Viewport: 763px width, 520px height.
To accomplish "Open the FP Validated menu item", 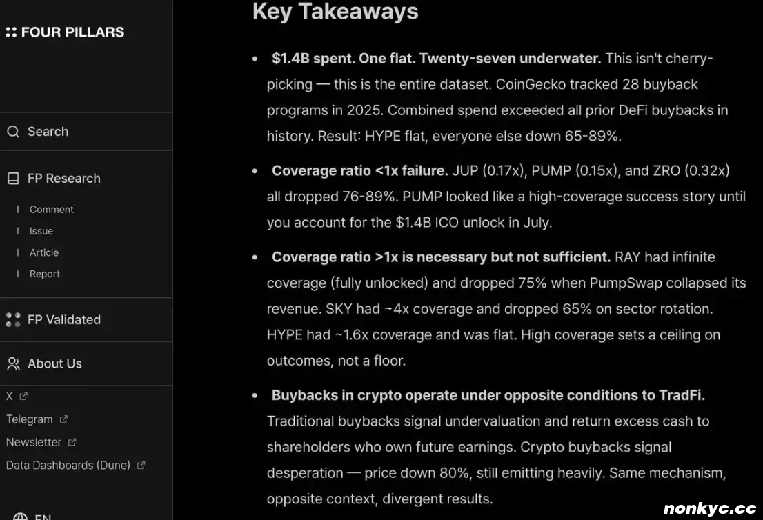I will 64,319.
